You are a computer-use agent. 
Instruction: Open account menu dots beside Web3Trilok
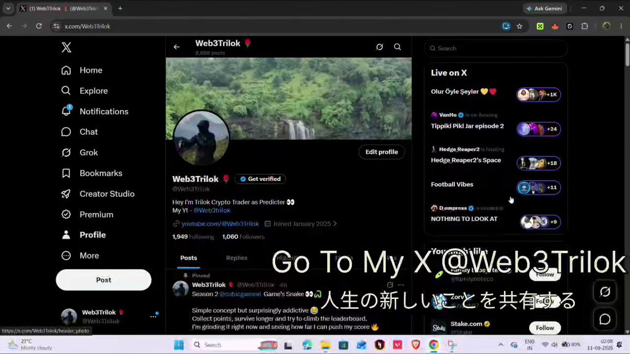point(154,316)
